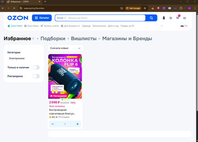This screenshot has width=198, height=142.
Task: Open the Сначала новые sort dropdown
Action: (x=65, y=48)
